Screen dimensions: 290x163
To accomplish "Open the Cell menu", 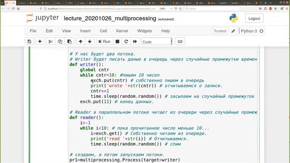I will pos(103,31).
